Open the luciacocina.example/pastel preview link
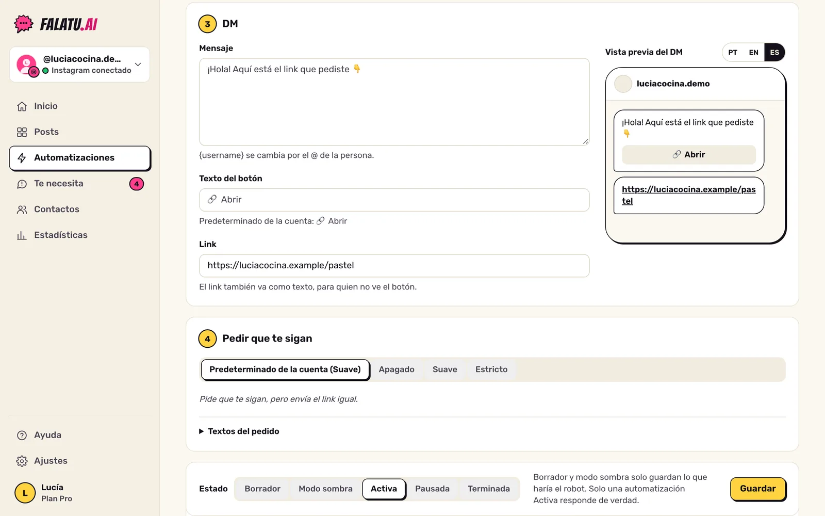Image resolution: width=825 pixels, height=516 pixels. [689, 195]
